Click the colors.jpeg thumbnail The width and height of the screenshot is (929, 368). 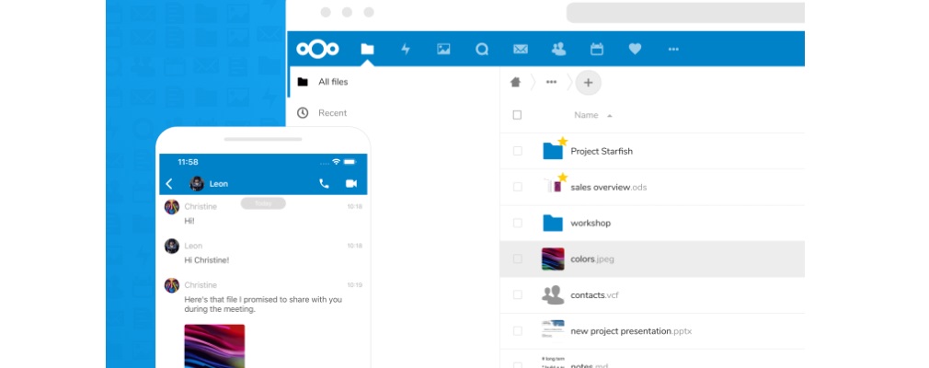pos(553,259)
